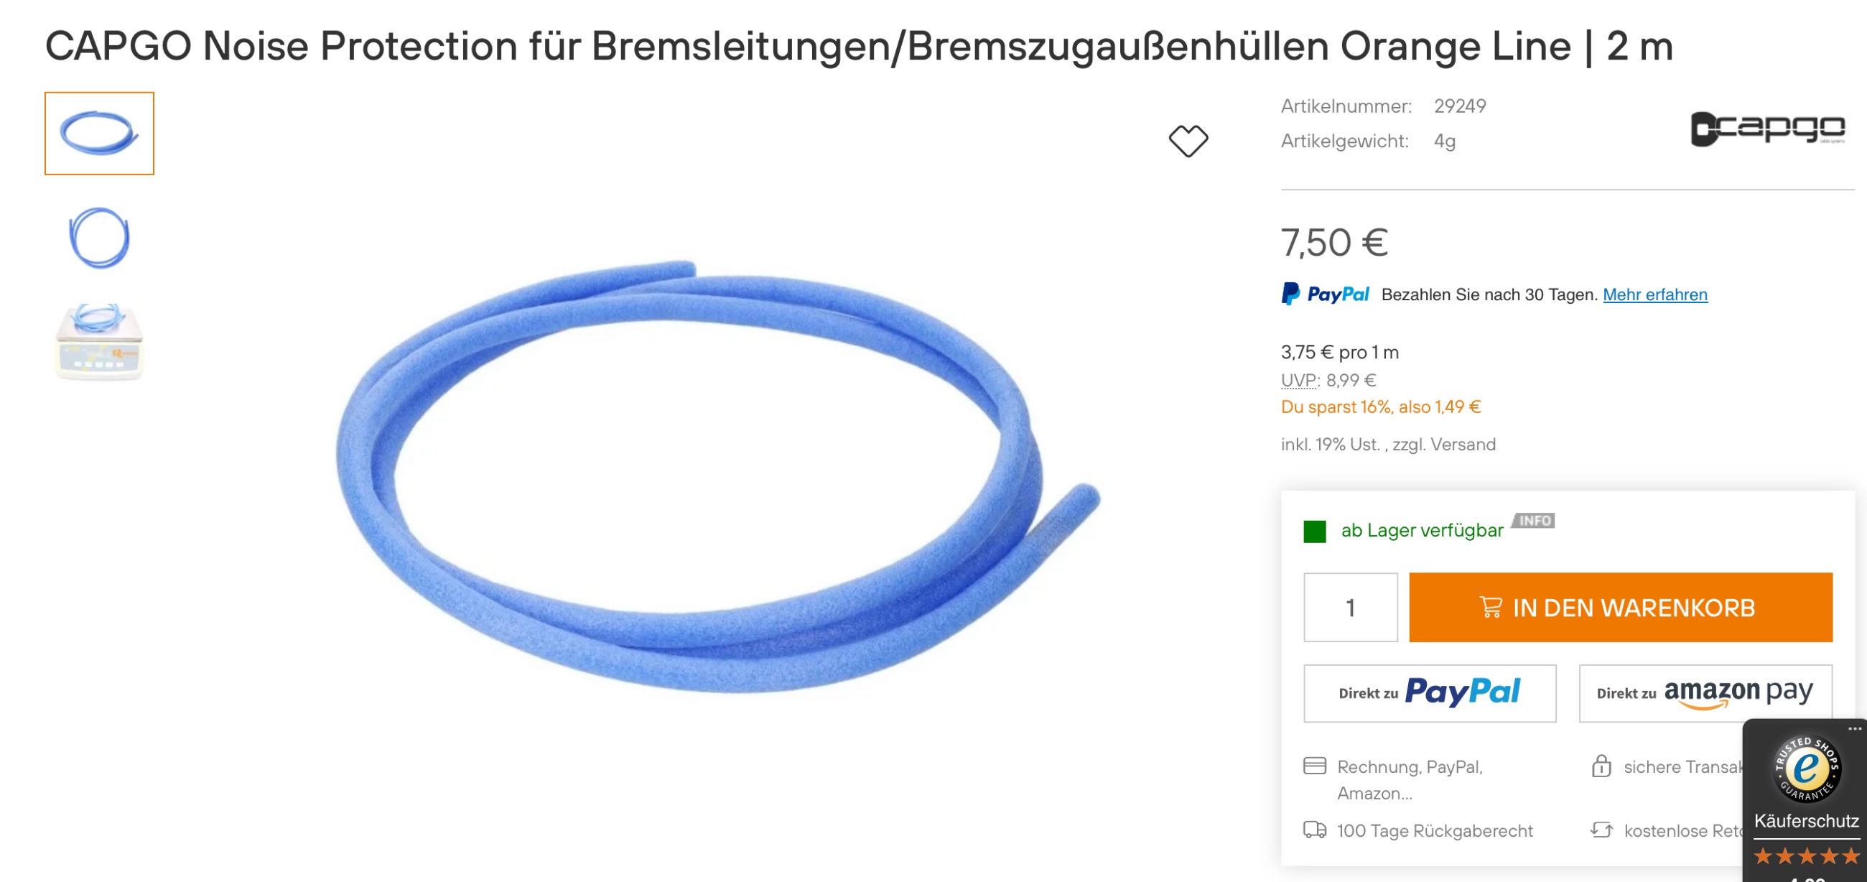Click the UVP abbreviation label
Image resolution: width=1867 pixels, height=882 pixels.
1300,381
